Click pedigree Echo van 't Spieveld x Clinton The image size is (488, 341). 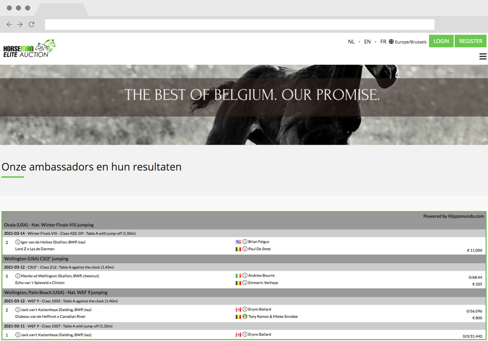click(x=40, y=283)
